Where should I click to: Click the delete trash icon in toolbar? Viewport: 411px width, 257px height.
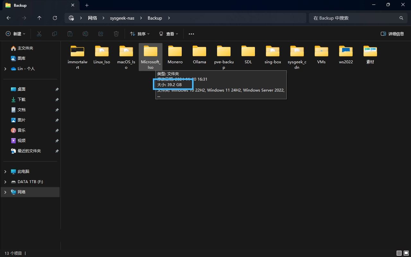tap(116, 34)
